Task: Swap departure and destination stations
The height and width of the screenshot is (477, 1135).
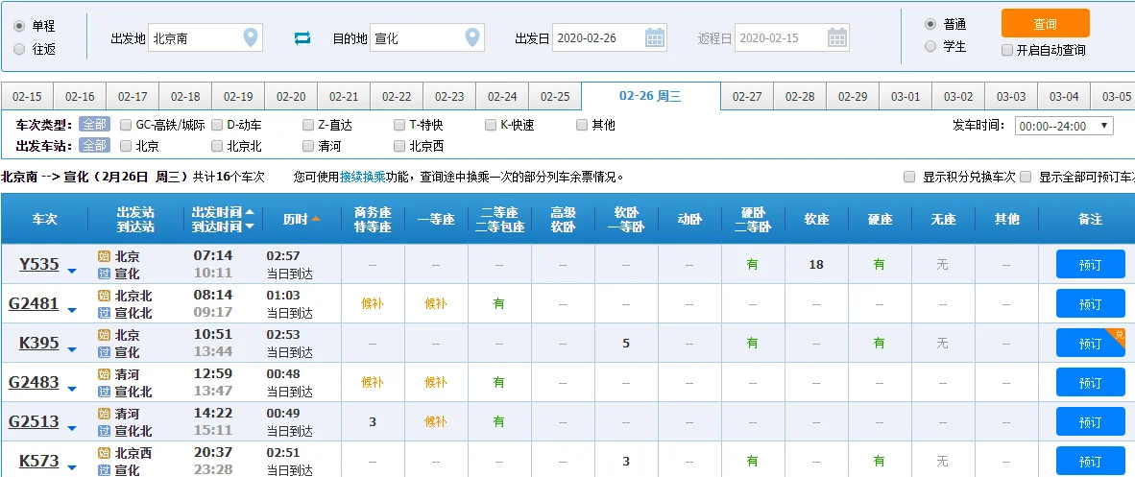Action: click(302, 37)
